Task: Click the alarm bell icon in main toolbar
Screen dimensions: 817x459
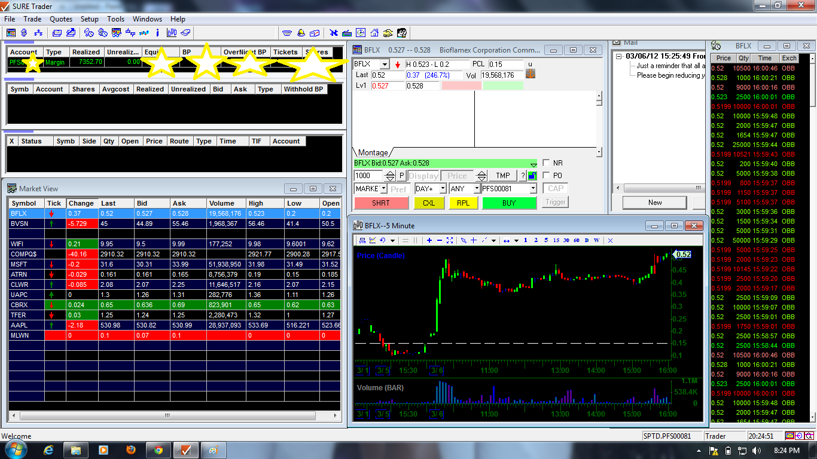Action: tap(301, 33)
